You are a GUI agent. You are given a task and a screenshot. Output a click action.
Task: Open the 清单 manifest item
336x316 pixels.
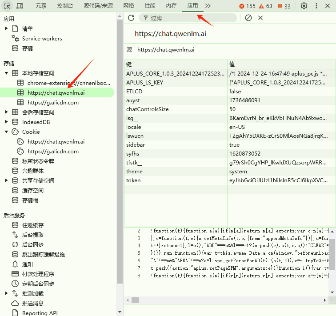point(28,29)
